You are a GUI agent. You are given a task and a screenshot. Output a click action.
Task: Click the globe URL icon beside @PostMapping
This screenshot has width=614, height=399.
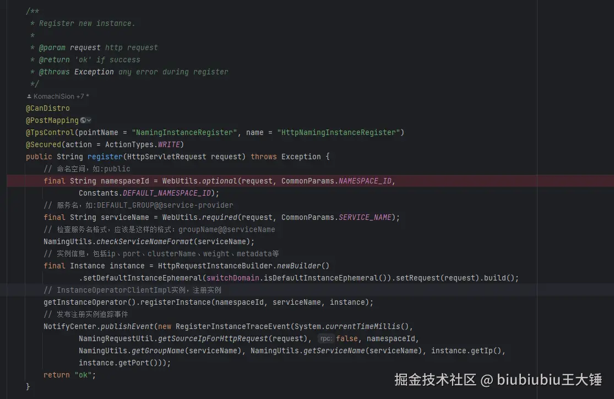(83, 120)
